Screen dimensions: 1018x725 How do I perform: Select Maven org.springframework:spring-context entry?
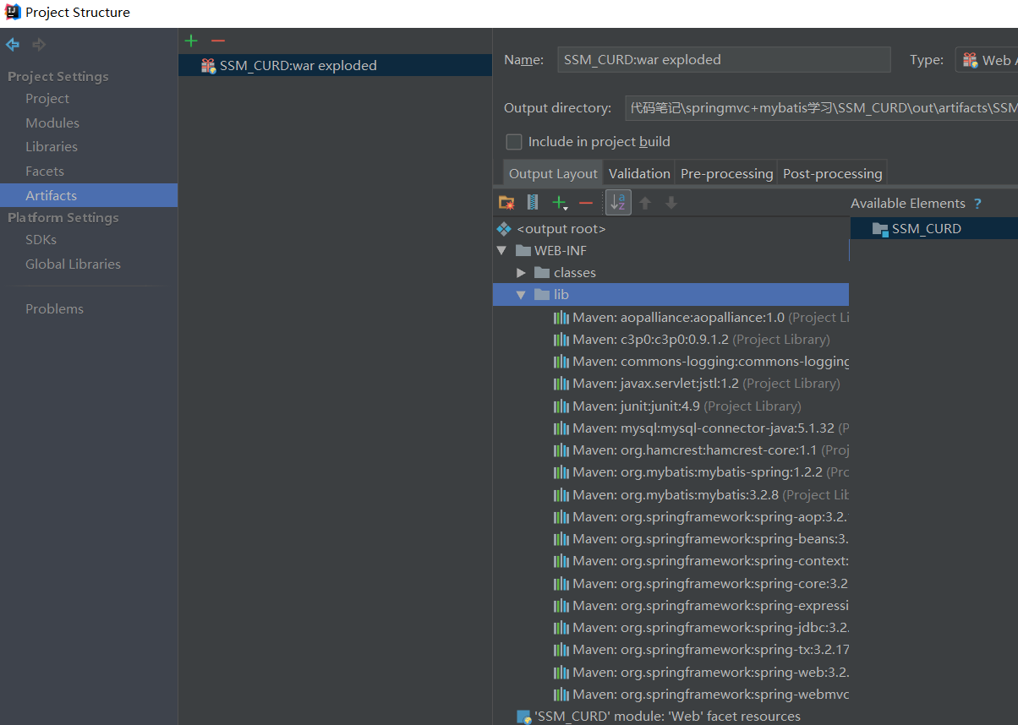click(701, 561)
